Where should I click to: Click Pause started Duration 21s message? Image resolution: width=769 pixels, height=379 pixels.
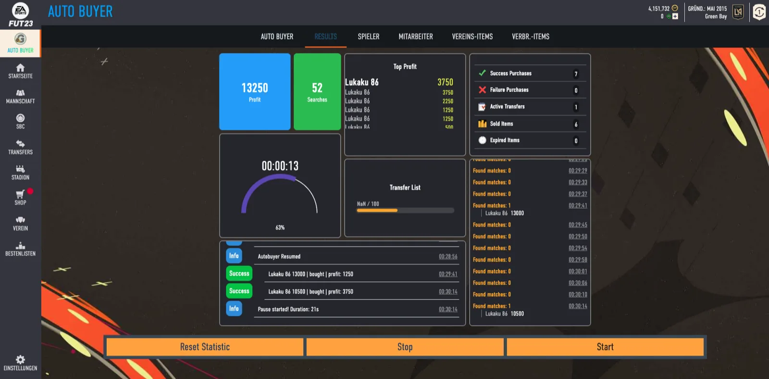point(288,309)
